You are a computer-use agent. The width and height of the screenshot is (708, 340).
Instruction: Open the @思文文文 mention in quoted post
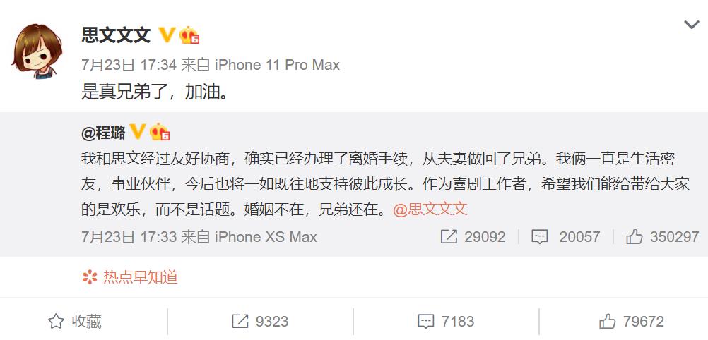coord(430,210)
